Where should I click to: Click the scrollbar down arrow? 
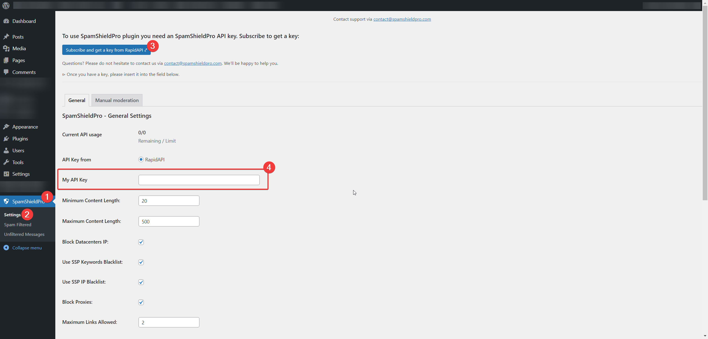click(705, 336)
